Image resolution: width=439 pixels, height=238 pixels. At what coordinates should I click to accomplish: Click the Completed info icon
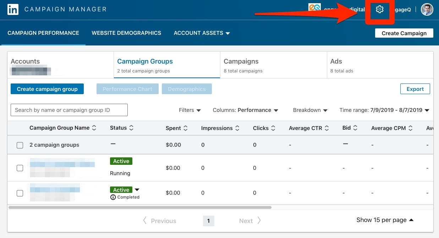[x=113, y=197]
